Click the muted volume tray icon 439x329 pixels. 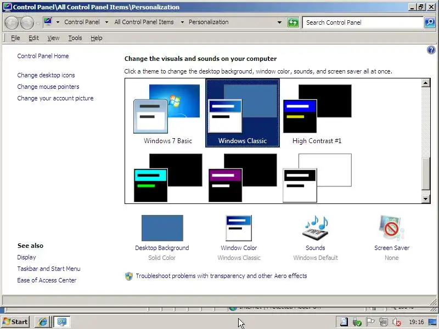396,322
